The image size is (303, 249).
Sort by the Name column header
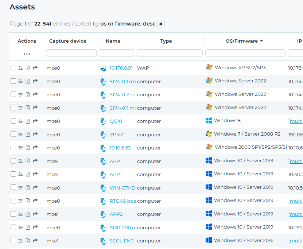[113, 41]
